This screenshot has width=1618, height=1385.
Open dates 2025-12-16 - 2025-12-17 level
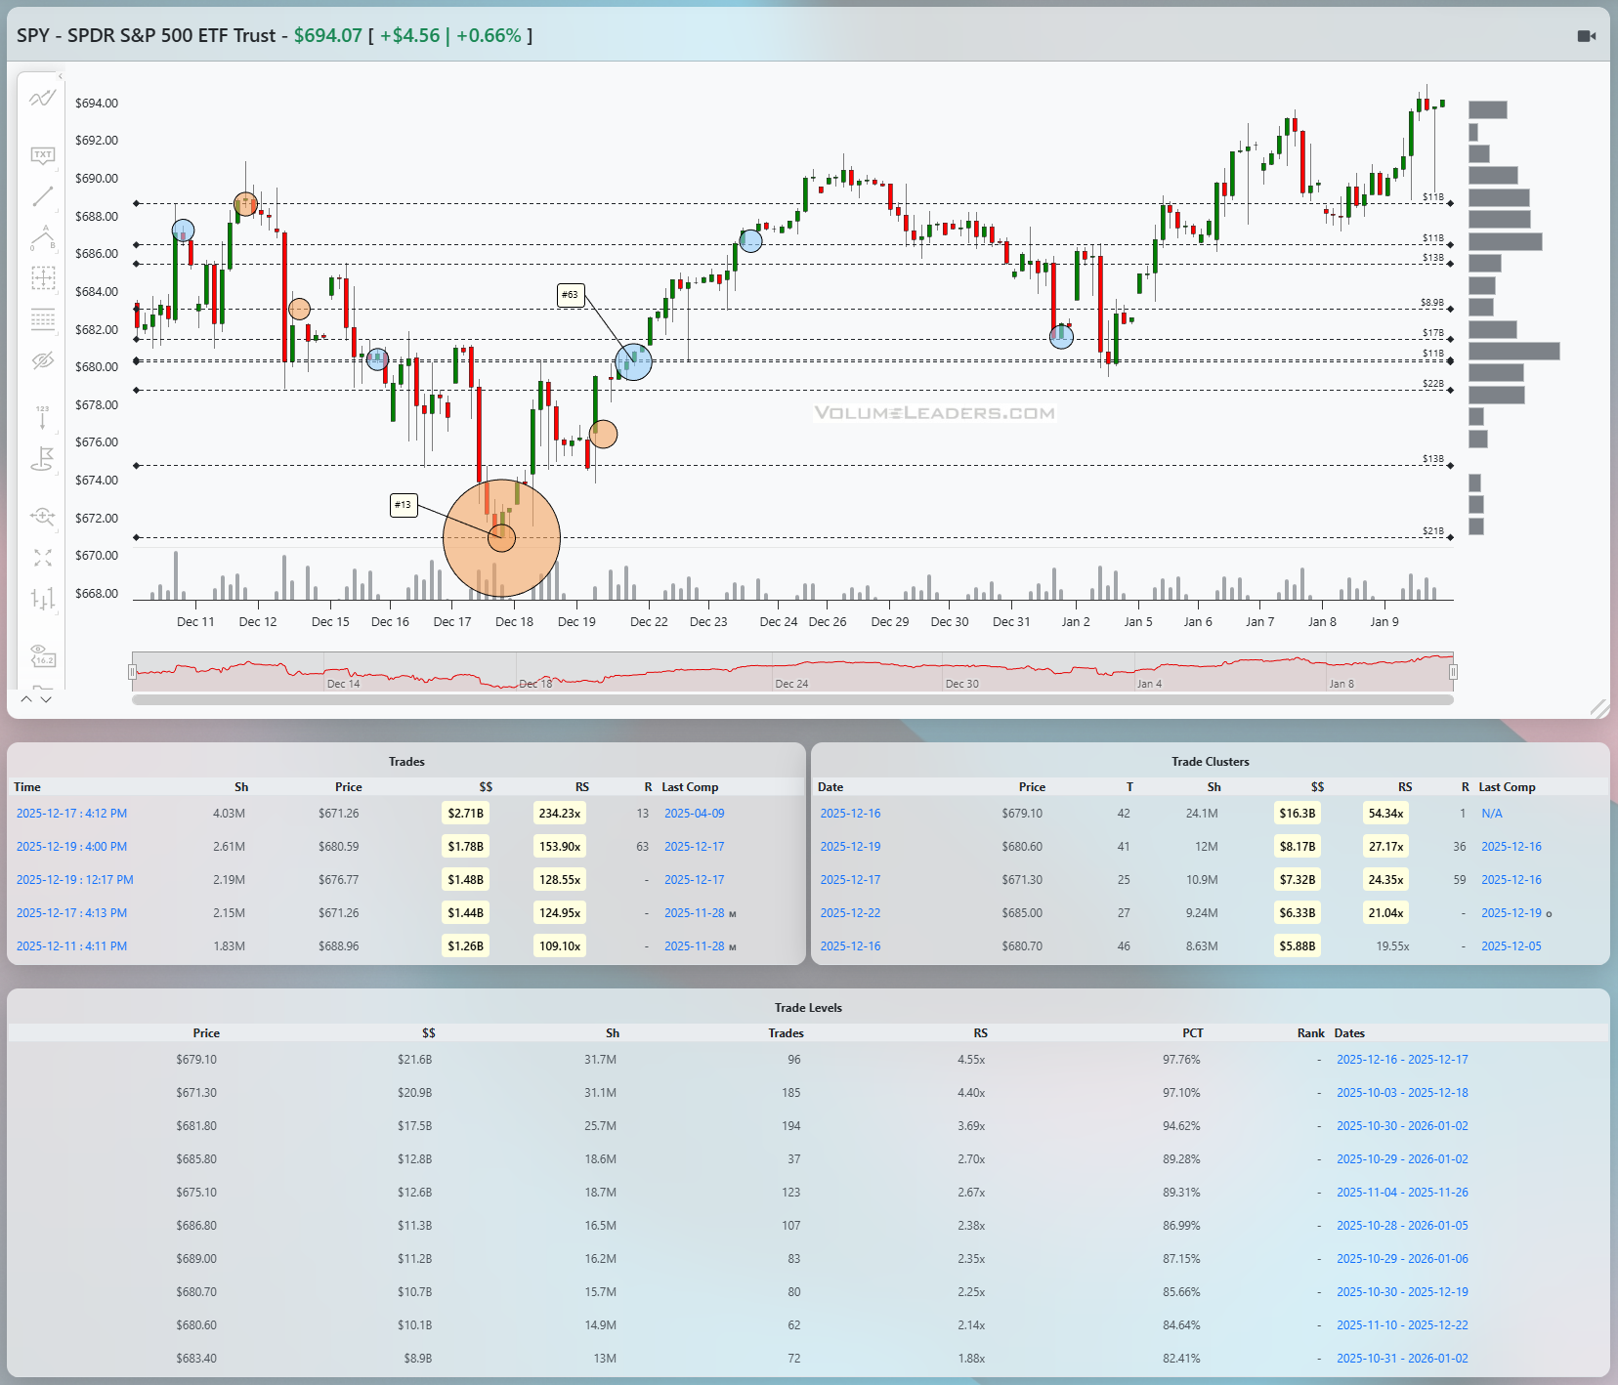coord(1402,1060)
